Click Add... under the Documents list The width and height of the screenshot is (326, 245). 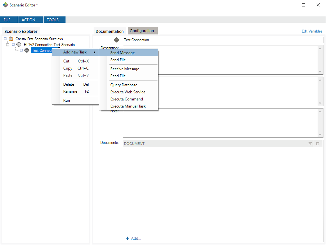click(133, 238)
